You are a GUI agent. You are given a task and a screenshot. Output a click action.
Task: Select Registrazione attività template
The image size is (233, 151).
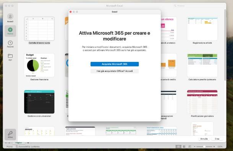tap(202, 29)
